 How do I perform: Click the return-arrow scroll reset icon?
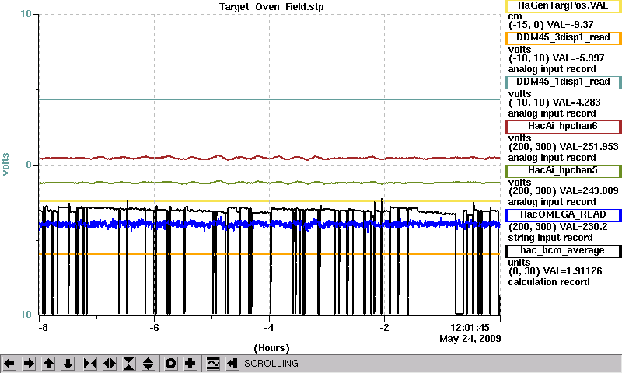coord(232,364)
